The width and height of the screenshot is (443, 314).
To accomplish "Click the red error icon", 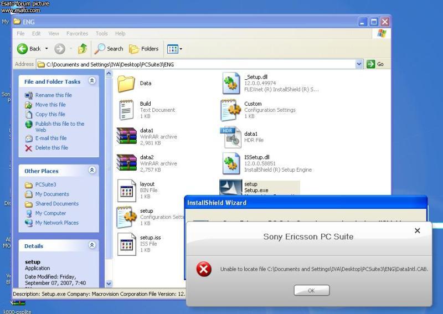I will [204, 269].
